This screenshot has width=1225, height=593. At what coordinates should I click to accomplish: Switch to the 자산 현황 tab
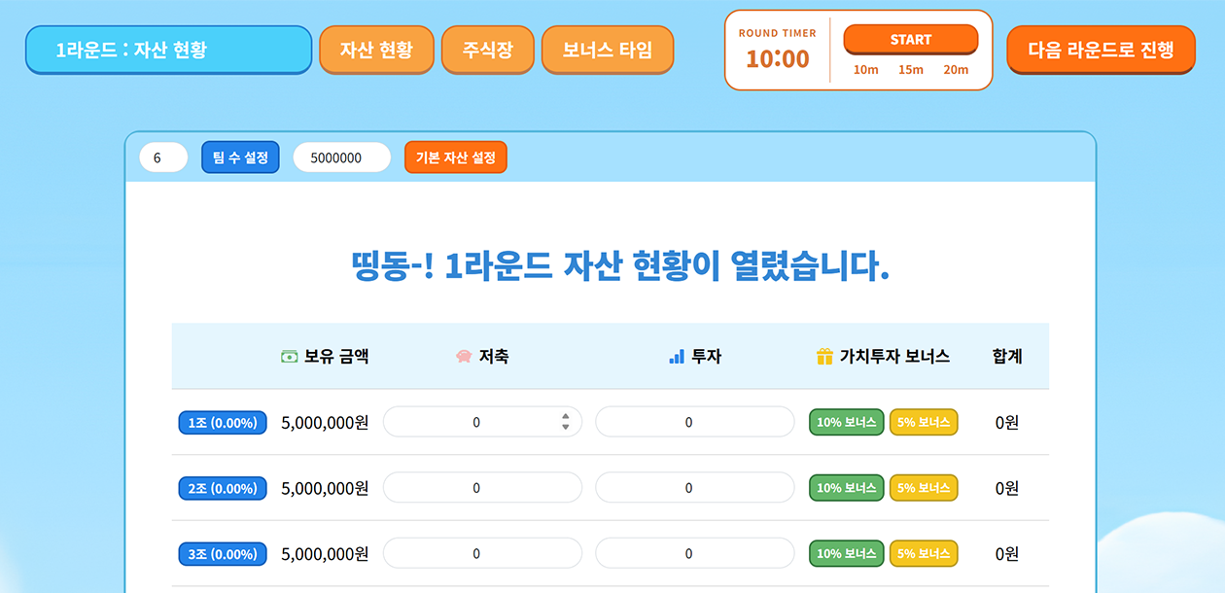click(x=376, y=50)
